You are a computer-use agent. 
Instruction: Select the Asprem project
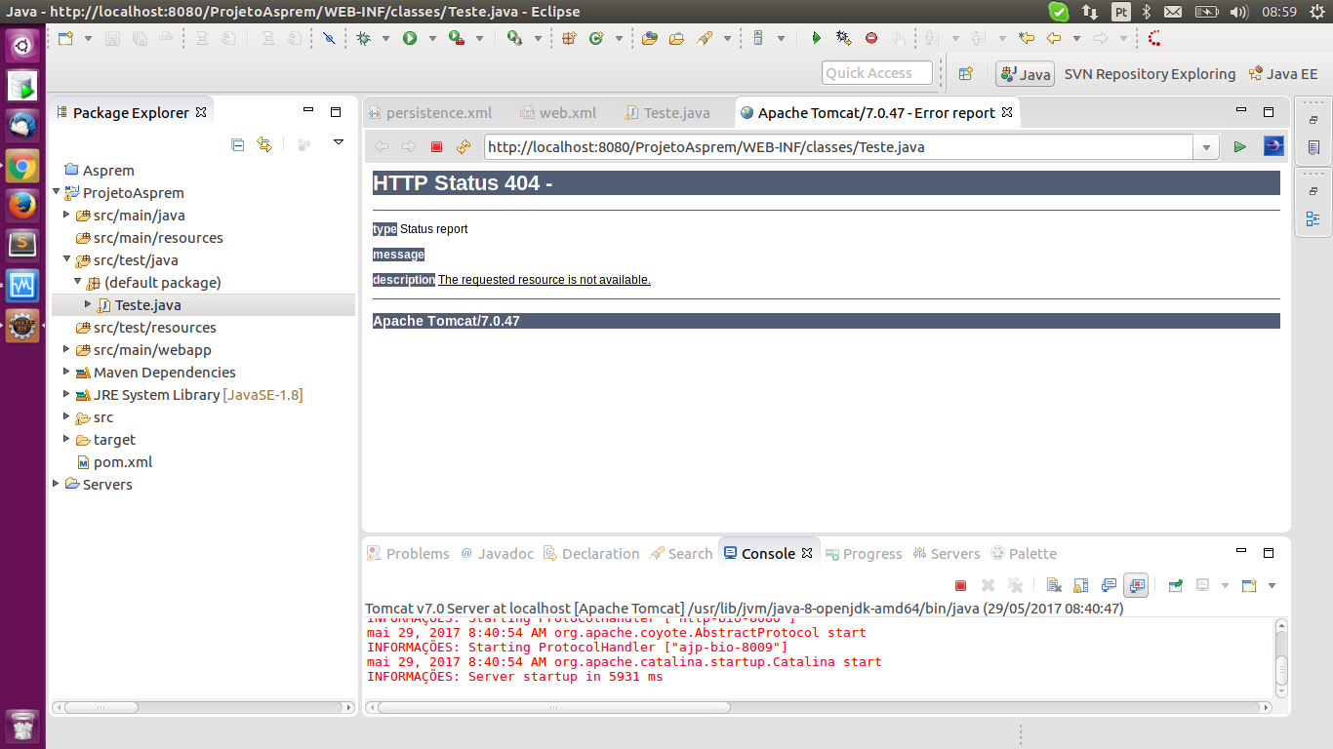point(99,170)
